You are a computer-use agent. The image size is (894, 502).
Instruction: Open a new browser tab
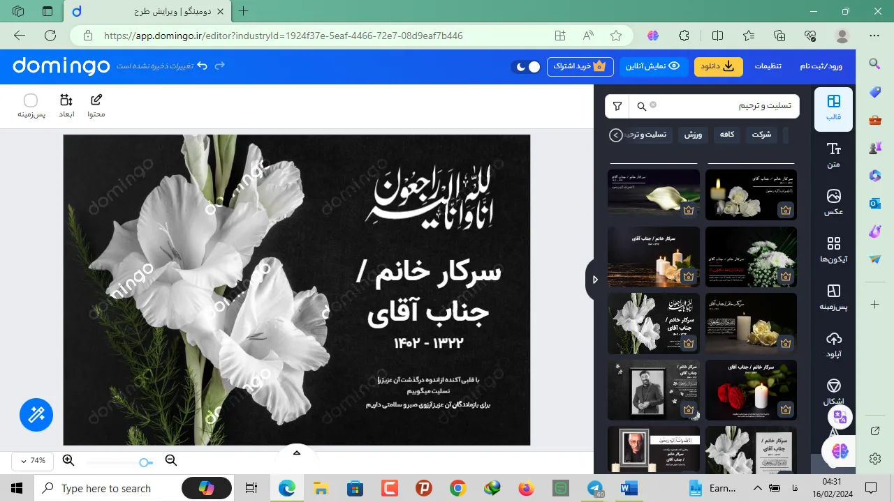point(243,11)
